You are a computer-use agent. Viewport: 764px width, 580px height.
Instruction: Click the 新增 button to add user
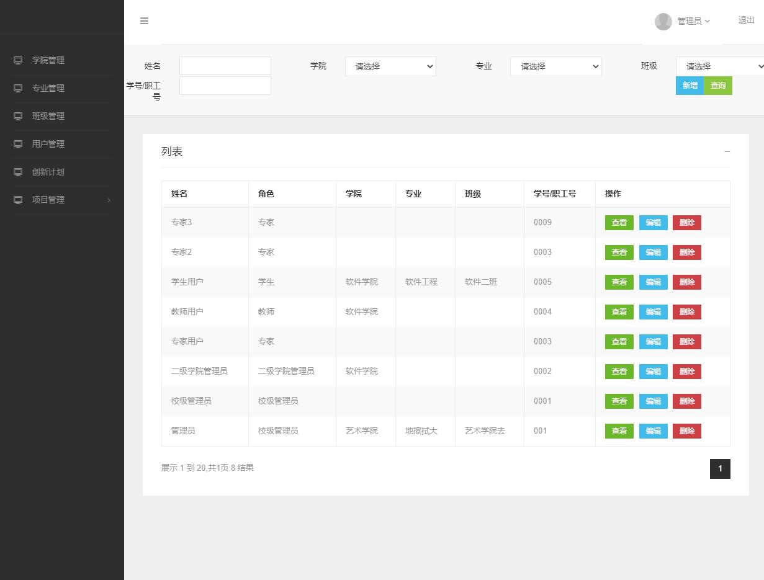click(x=690, y=85)
